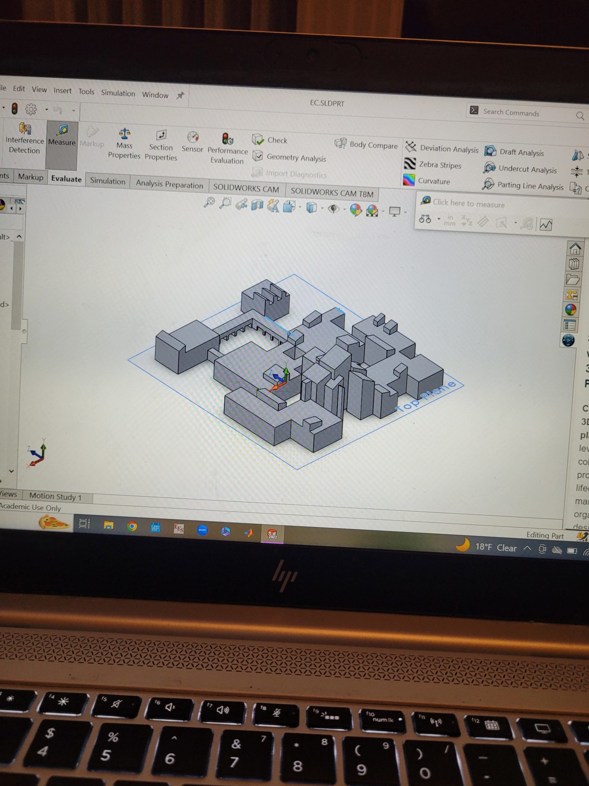Open the Appearances tab in task pane

tap(571, 310)
